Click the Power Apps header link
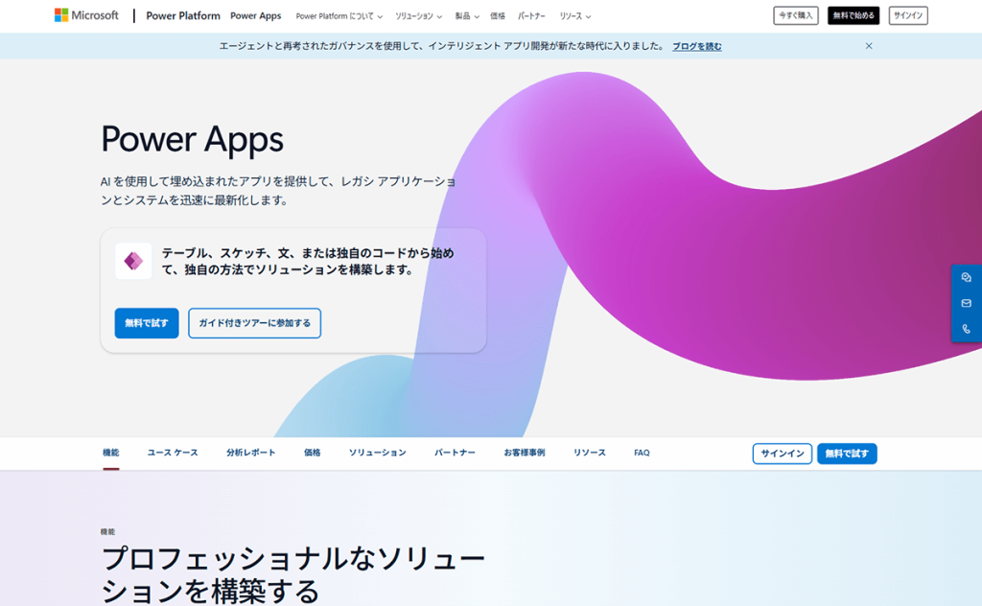The image size is (982, 606). [255, 15]
